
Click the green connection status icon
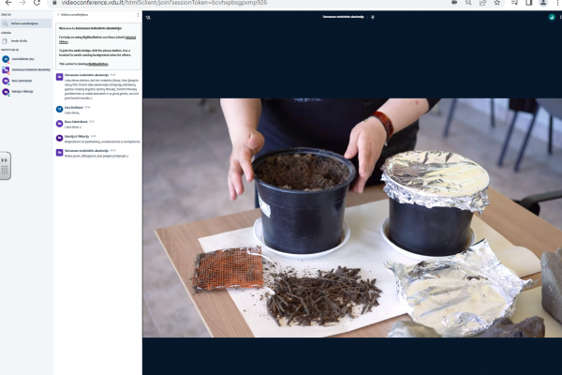point(552,17)
